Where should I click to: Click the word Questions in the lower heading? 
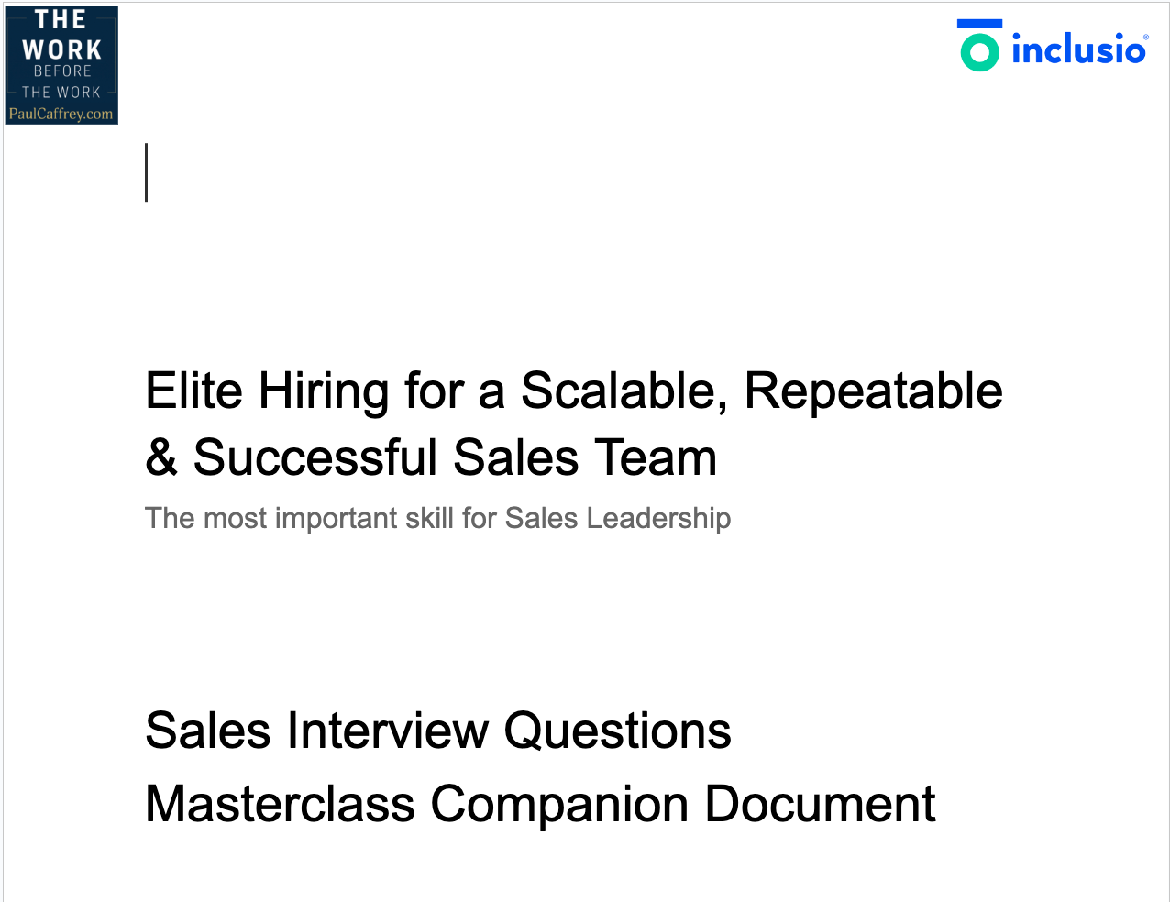point(617,731)
